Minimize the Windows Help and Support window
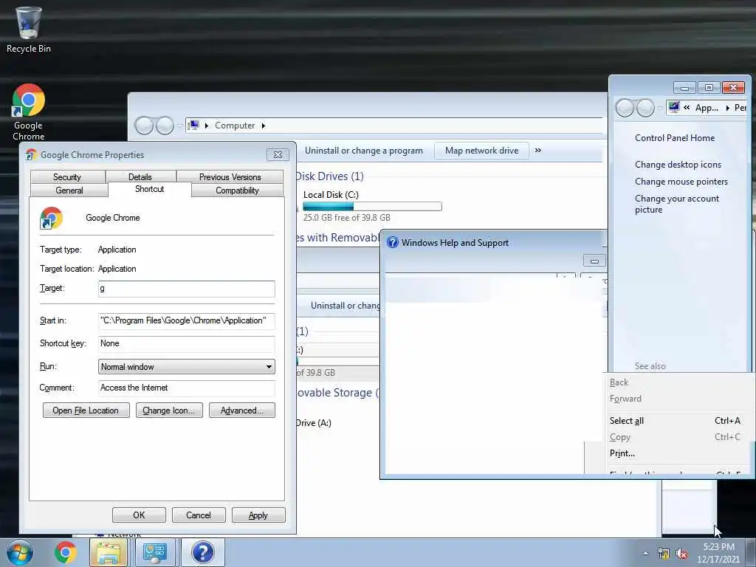 pyautogui.click(x=594, y=261)
